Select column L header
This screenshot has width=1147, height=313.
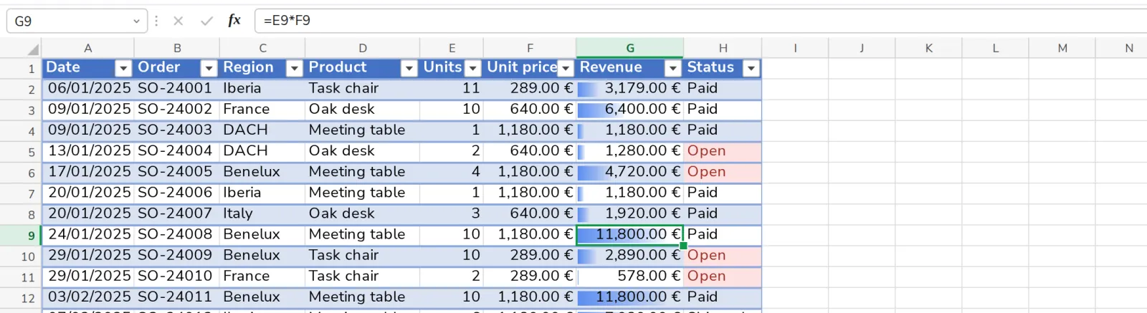point(995,48)
